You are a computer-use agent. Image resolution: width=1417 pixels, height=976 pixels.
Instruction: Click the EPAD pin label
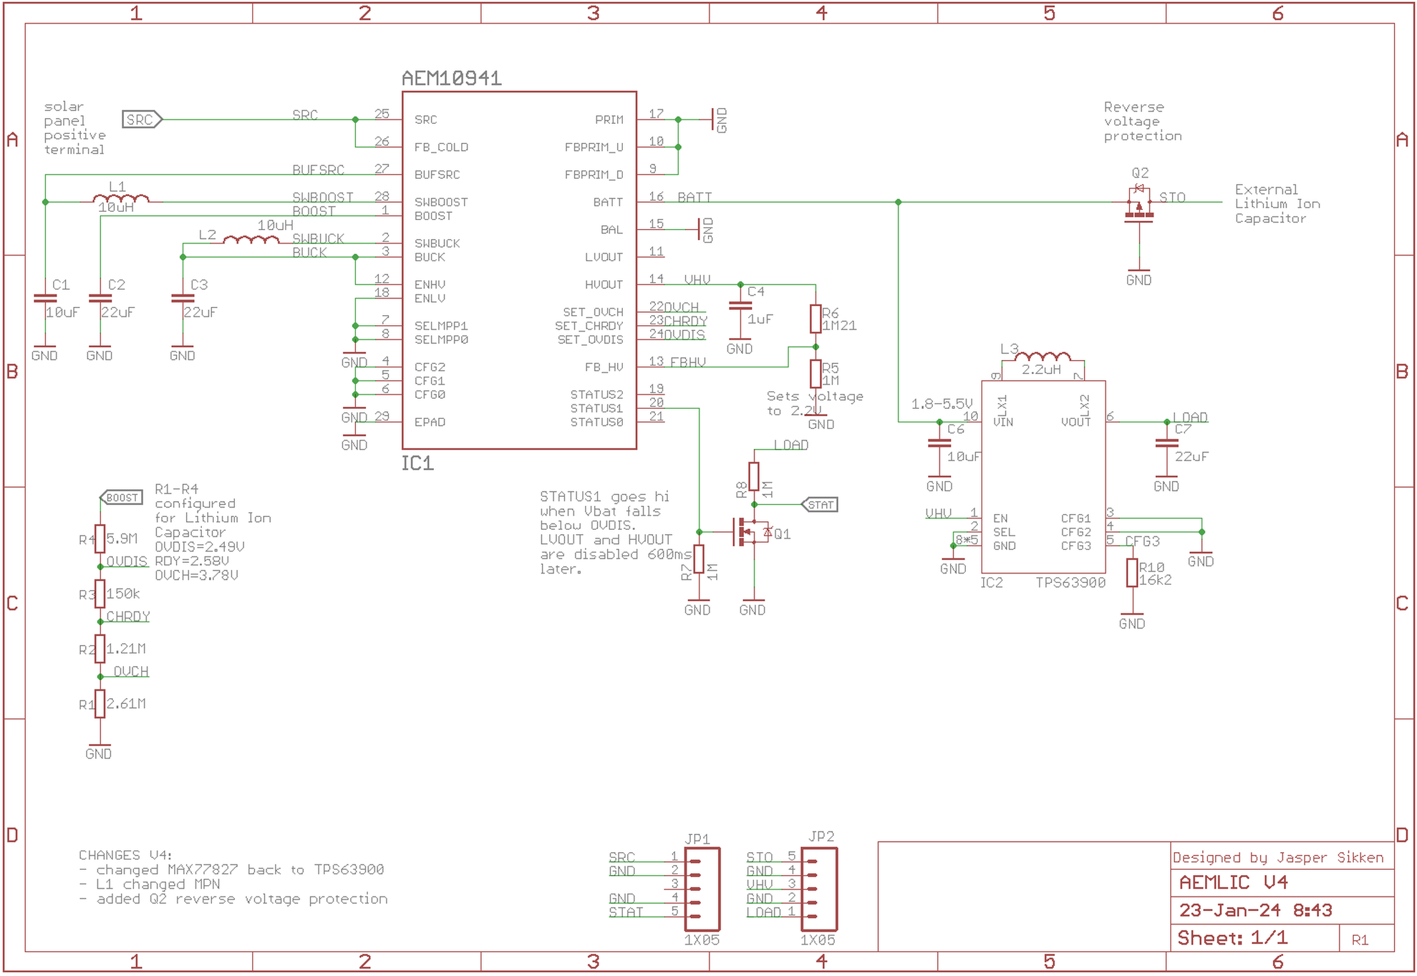coord(429,423)
